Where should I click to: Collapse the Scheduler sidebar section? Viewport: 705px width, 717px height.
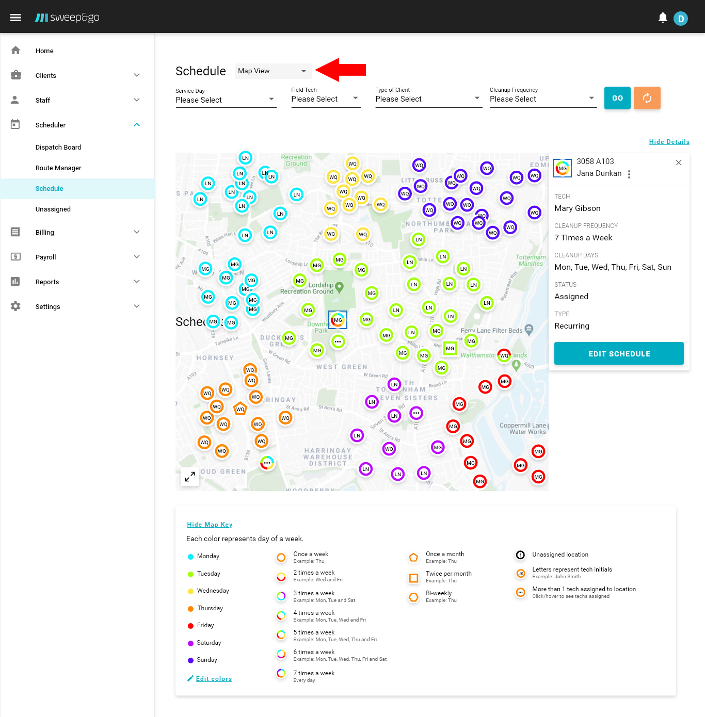coord(137,125)
